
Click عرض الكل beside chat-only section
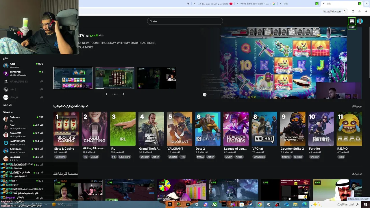357,174
